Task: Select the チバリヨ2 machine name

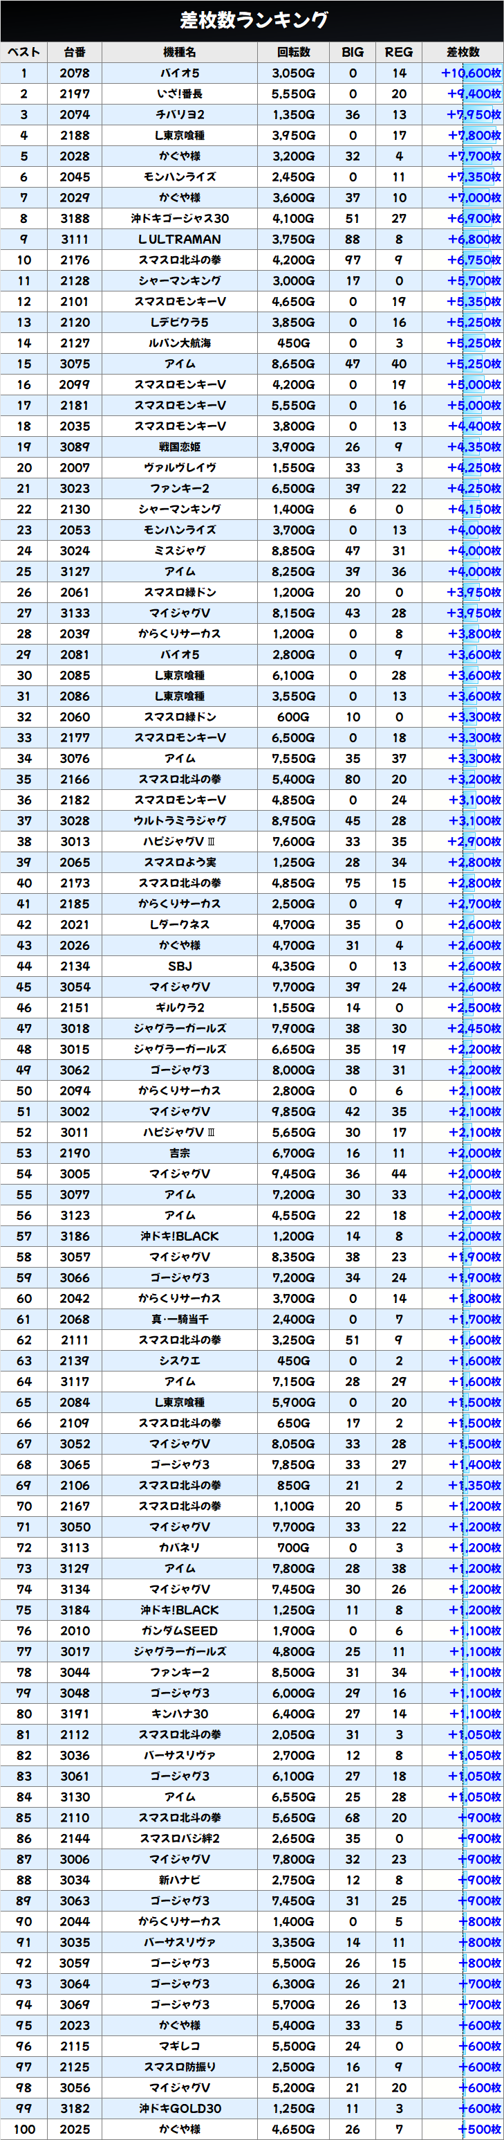Action: (180, 115)
